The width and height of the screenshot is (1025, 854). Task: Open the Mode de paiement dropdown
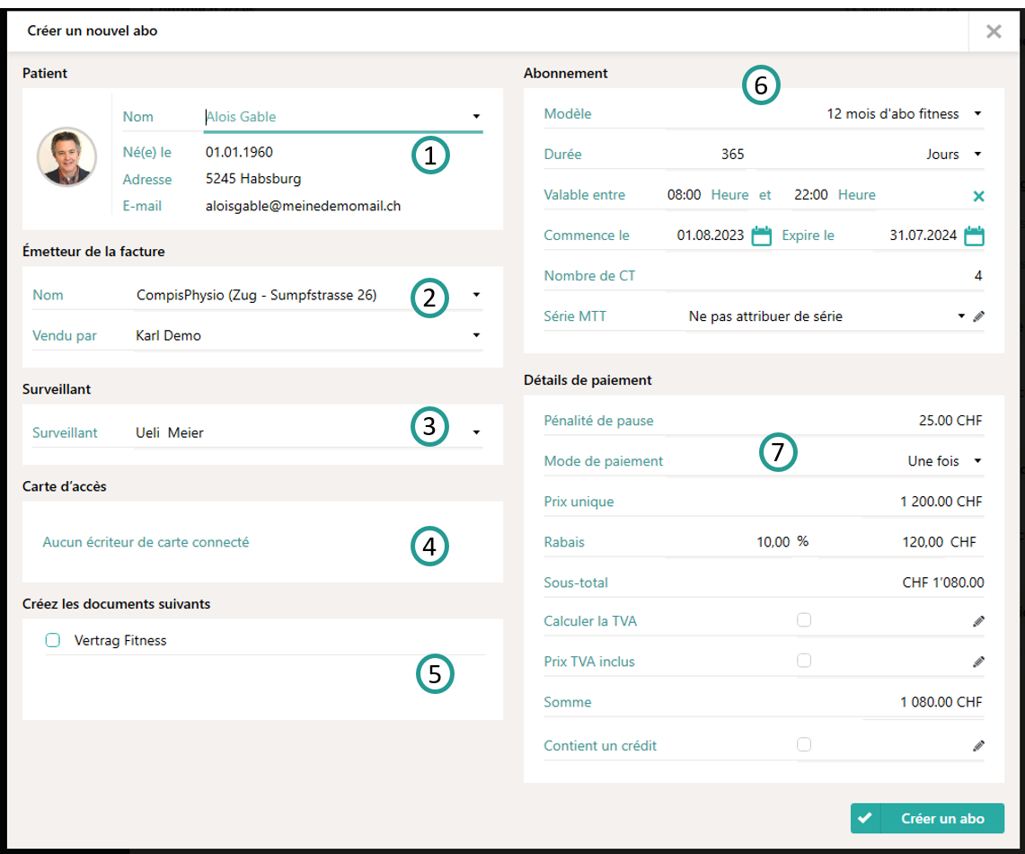click(x=977, y=461)
